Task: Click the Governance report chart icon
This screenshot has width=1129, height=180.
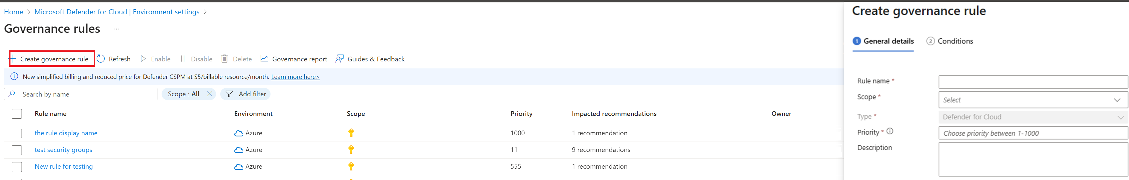Action: 264,59
